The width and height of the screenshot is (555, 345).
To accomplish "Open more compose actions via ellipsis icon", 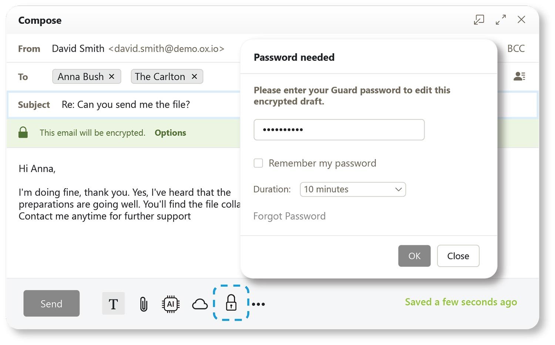I will pyautogui.click(x=258, y=304).
